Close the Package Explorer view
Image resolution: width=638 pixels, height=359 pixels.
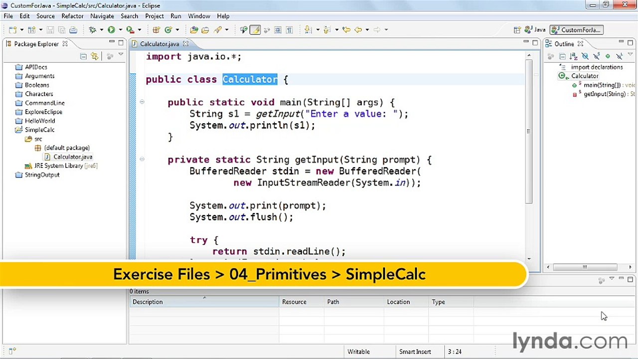pyautogui.click(x=65, y=44)
